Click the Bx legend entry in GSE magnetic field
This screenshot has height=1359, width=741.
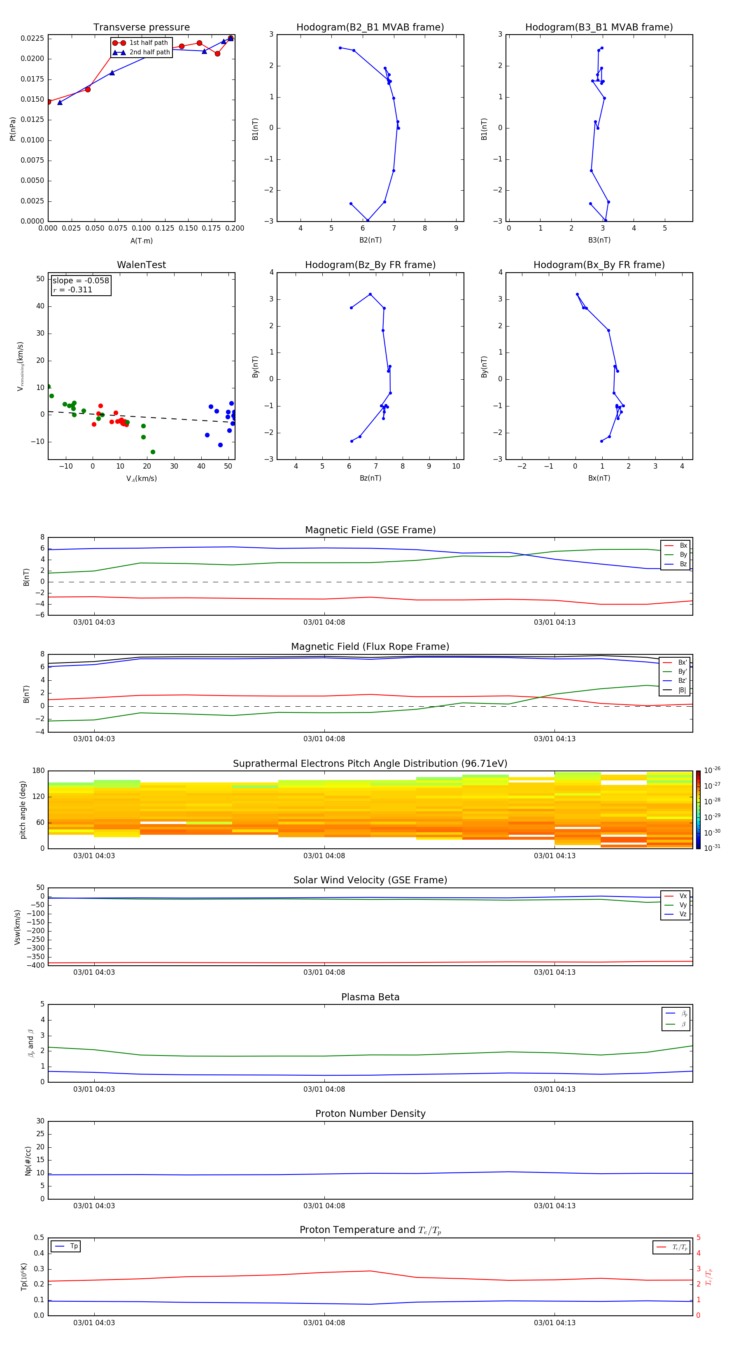coord(676,546)
